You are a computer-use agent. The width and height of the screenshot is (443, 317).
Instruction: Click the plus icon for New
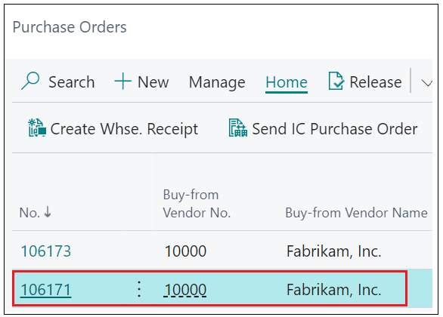(122, 82)
